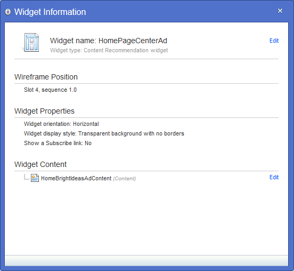Click the Widget display style property line

coord(104,133)
